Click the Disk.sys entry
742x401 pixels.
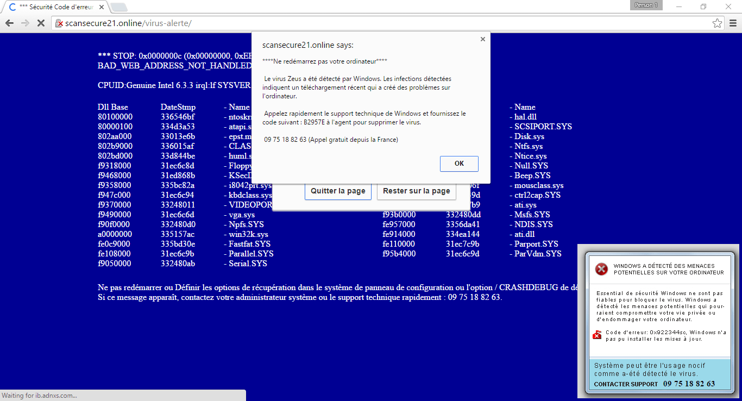527,136
